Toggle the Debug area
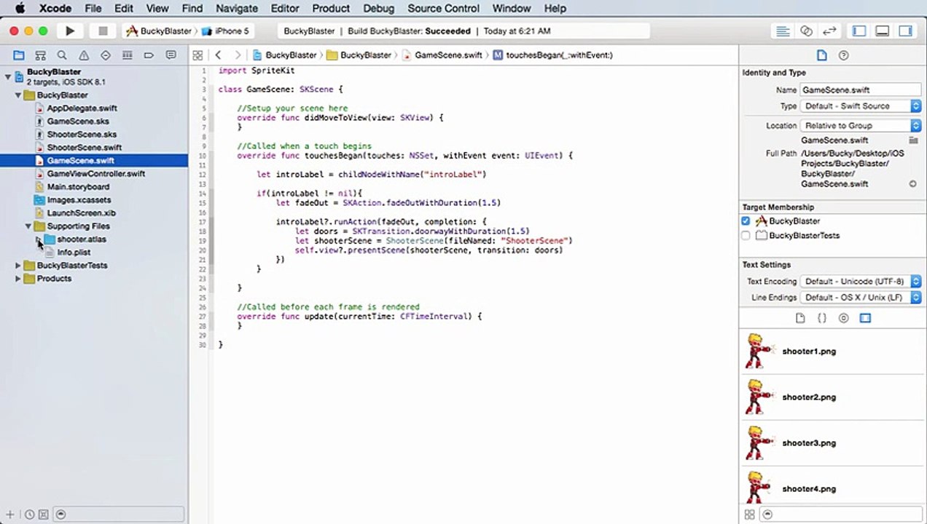Screen dimensions: 927x524 (x=882, y=31)
